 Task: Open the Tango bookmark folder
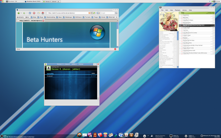pyautogui.click(x=95, y=17)
